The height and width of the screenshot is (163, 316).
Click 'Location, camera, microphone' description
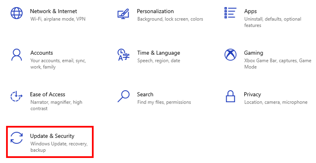pyautogui.click(x=276, y=102)
